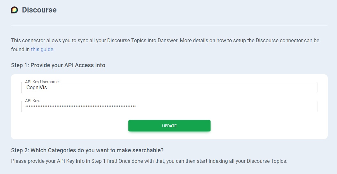
Task: Click the Discourse logo icon
Action: coord(14,10)
